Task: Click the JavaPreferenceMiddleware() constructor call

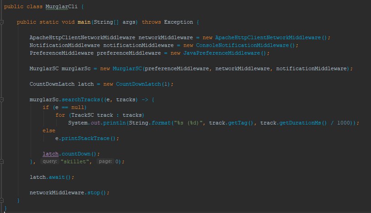Action: [x=225, y=53]
